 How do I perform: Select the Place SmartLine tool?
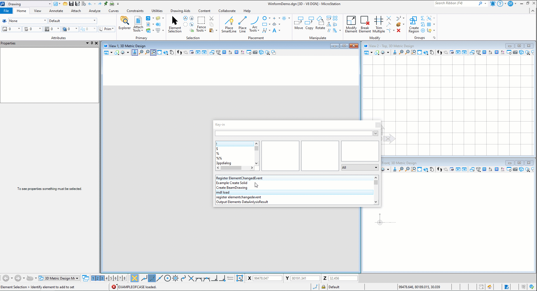point(229,24)
